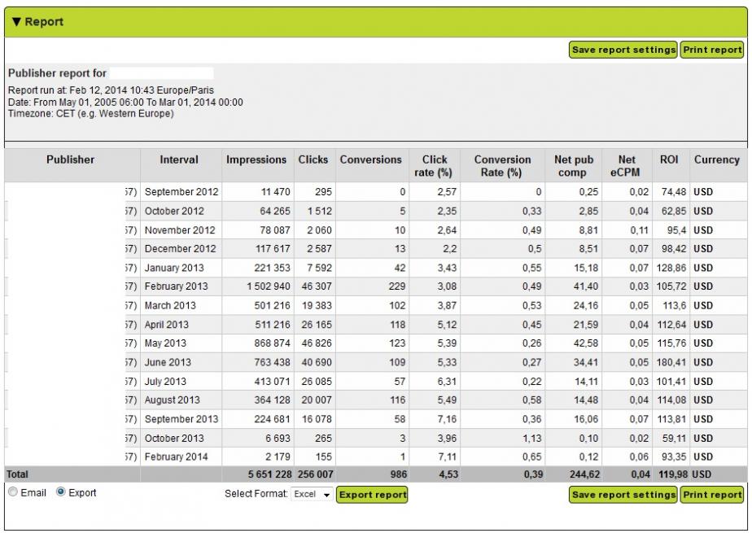Viewport: 752px width, 533px height.
Task: Select the Email radio button
Action: (x=12, y=492)
